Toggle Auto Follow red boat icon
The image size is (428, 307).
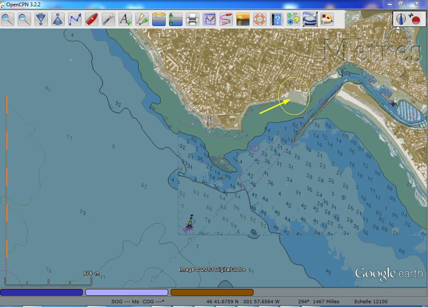[x=92, y=19]
